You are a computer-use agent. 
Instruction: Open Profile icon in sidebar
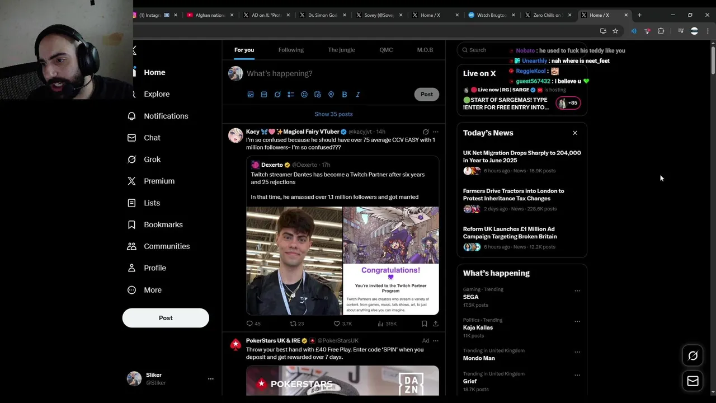tap(131, 268)
